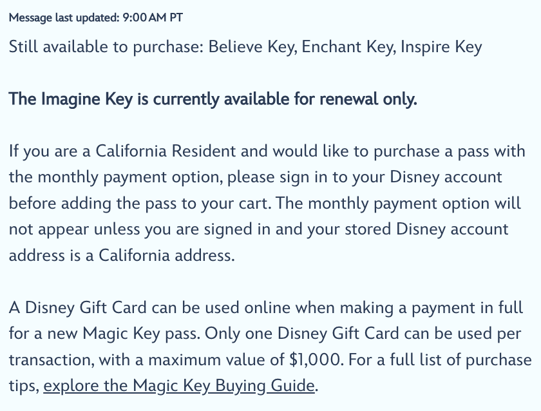Open the Magic Key Buying Guide link
The image size is (541, 411).
click(179, 385)
